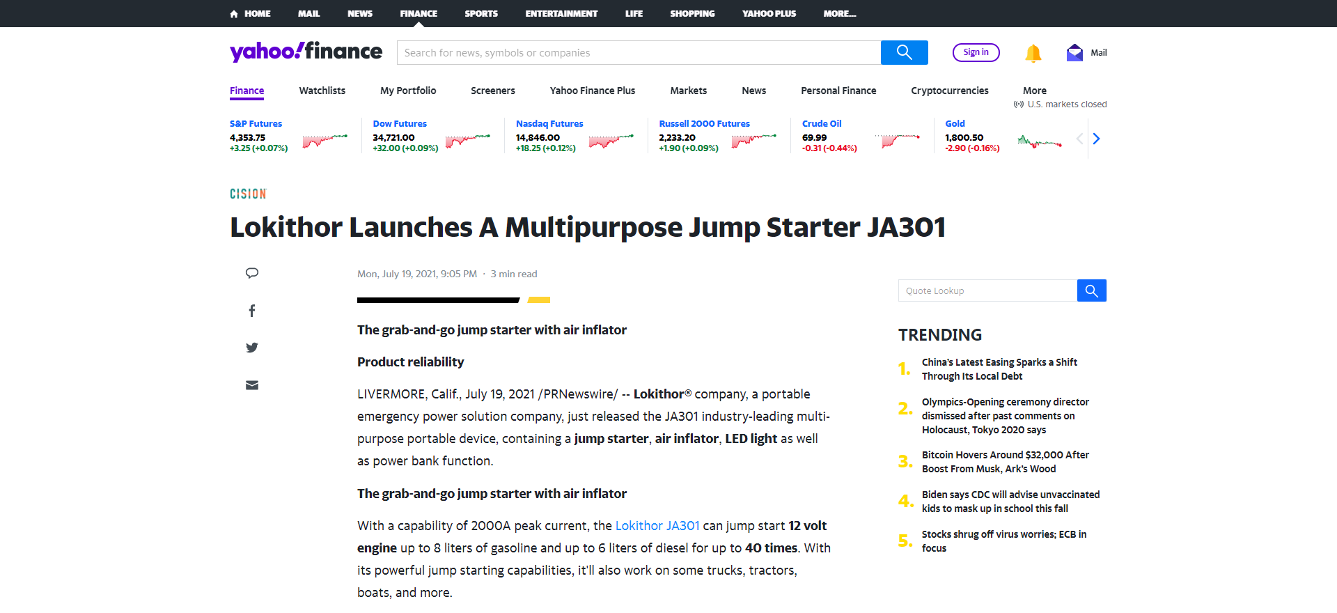Click the blue main search magnifier button

[904, 53]
